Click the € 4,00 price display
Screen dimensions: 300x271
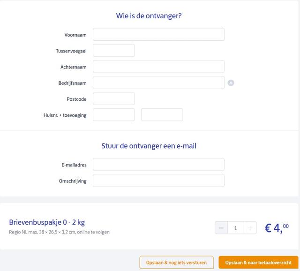point(277,228)
